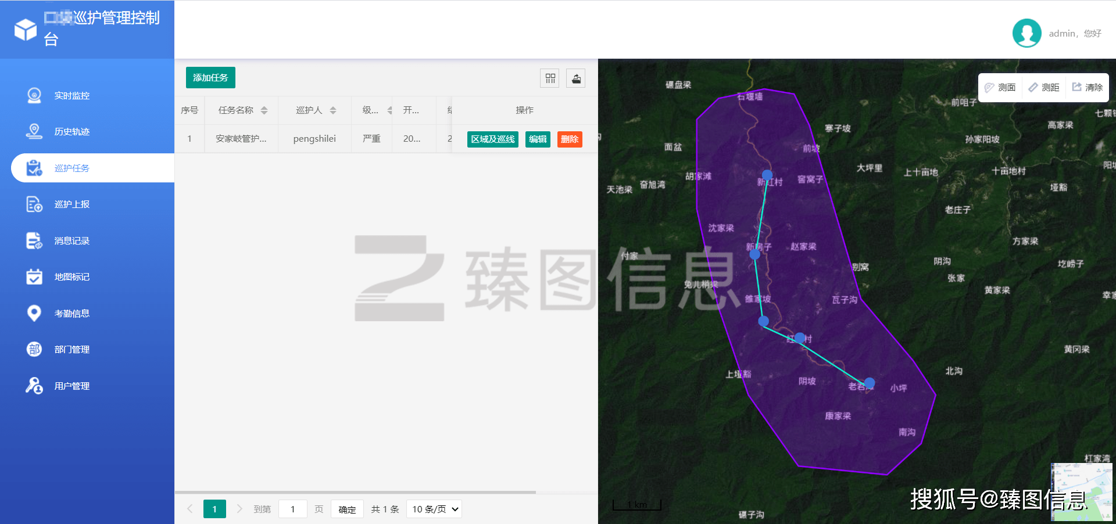Open 部门管理 menu item
The image size is (1116, 524).
pos(72,350)
